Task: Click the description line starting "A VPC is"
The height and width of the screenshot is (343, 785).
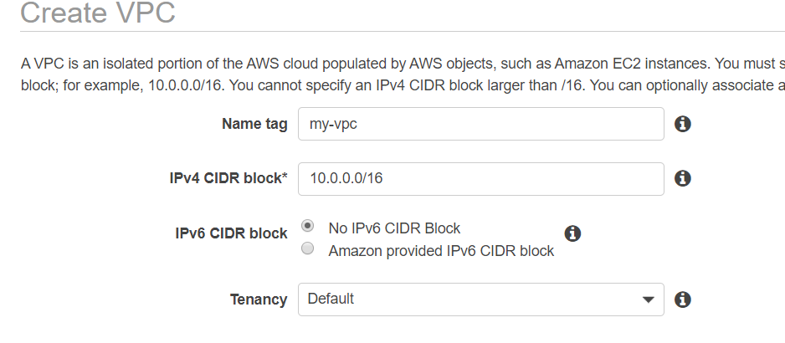Action: pos(402,64)
